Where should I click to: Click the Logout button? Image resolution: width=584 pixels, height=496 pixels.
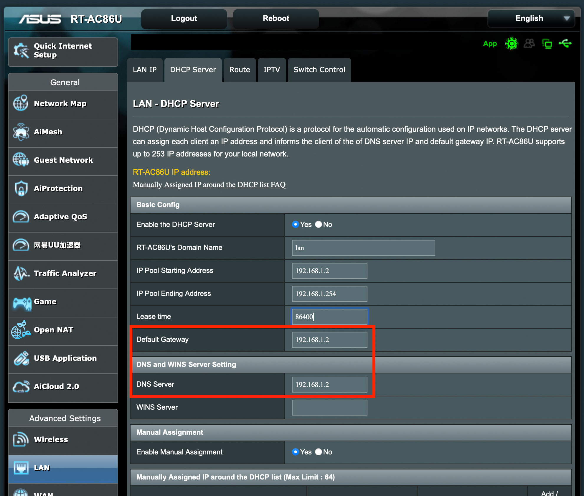click(x=184, y=19)
